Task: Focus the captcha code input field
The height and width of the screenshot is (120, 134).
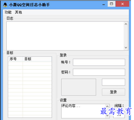Action: [114, 82]
